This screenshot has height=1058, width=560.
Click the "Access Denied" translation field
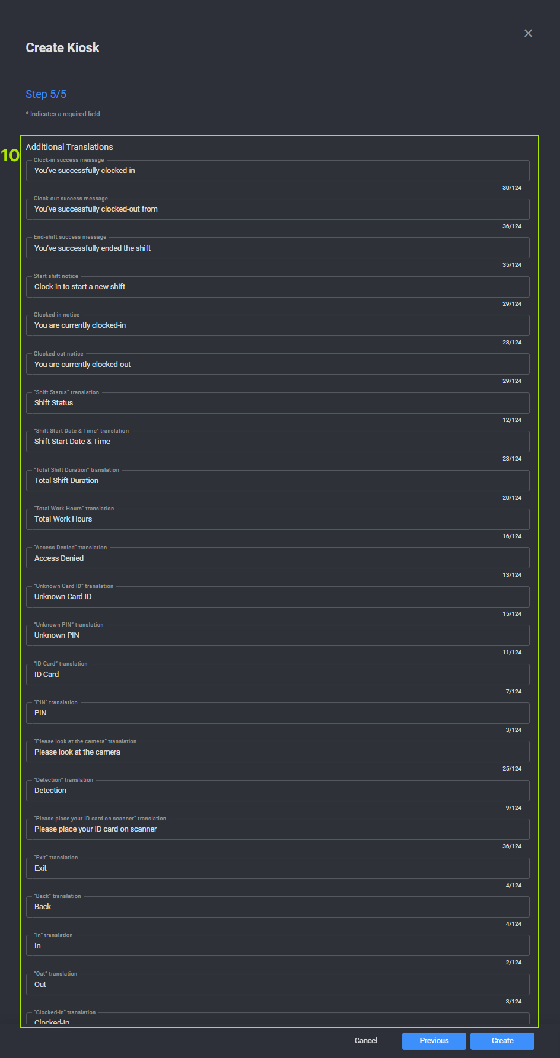[278, 558]
